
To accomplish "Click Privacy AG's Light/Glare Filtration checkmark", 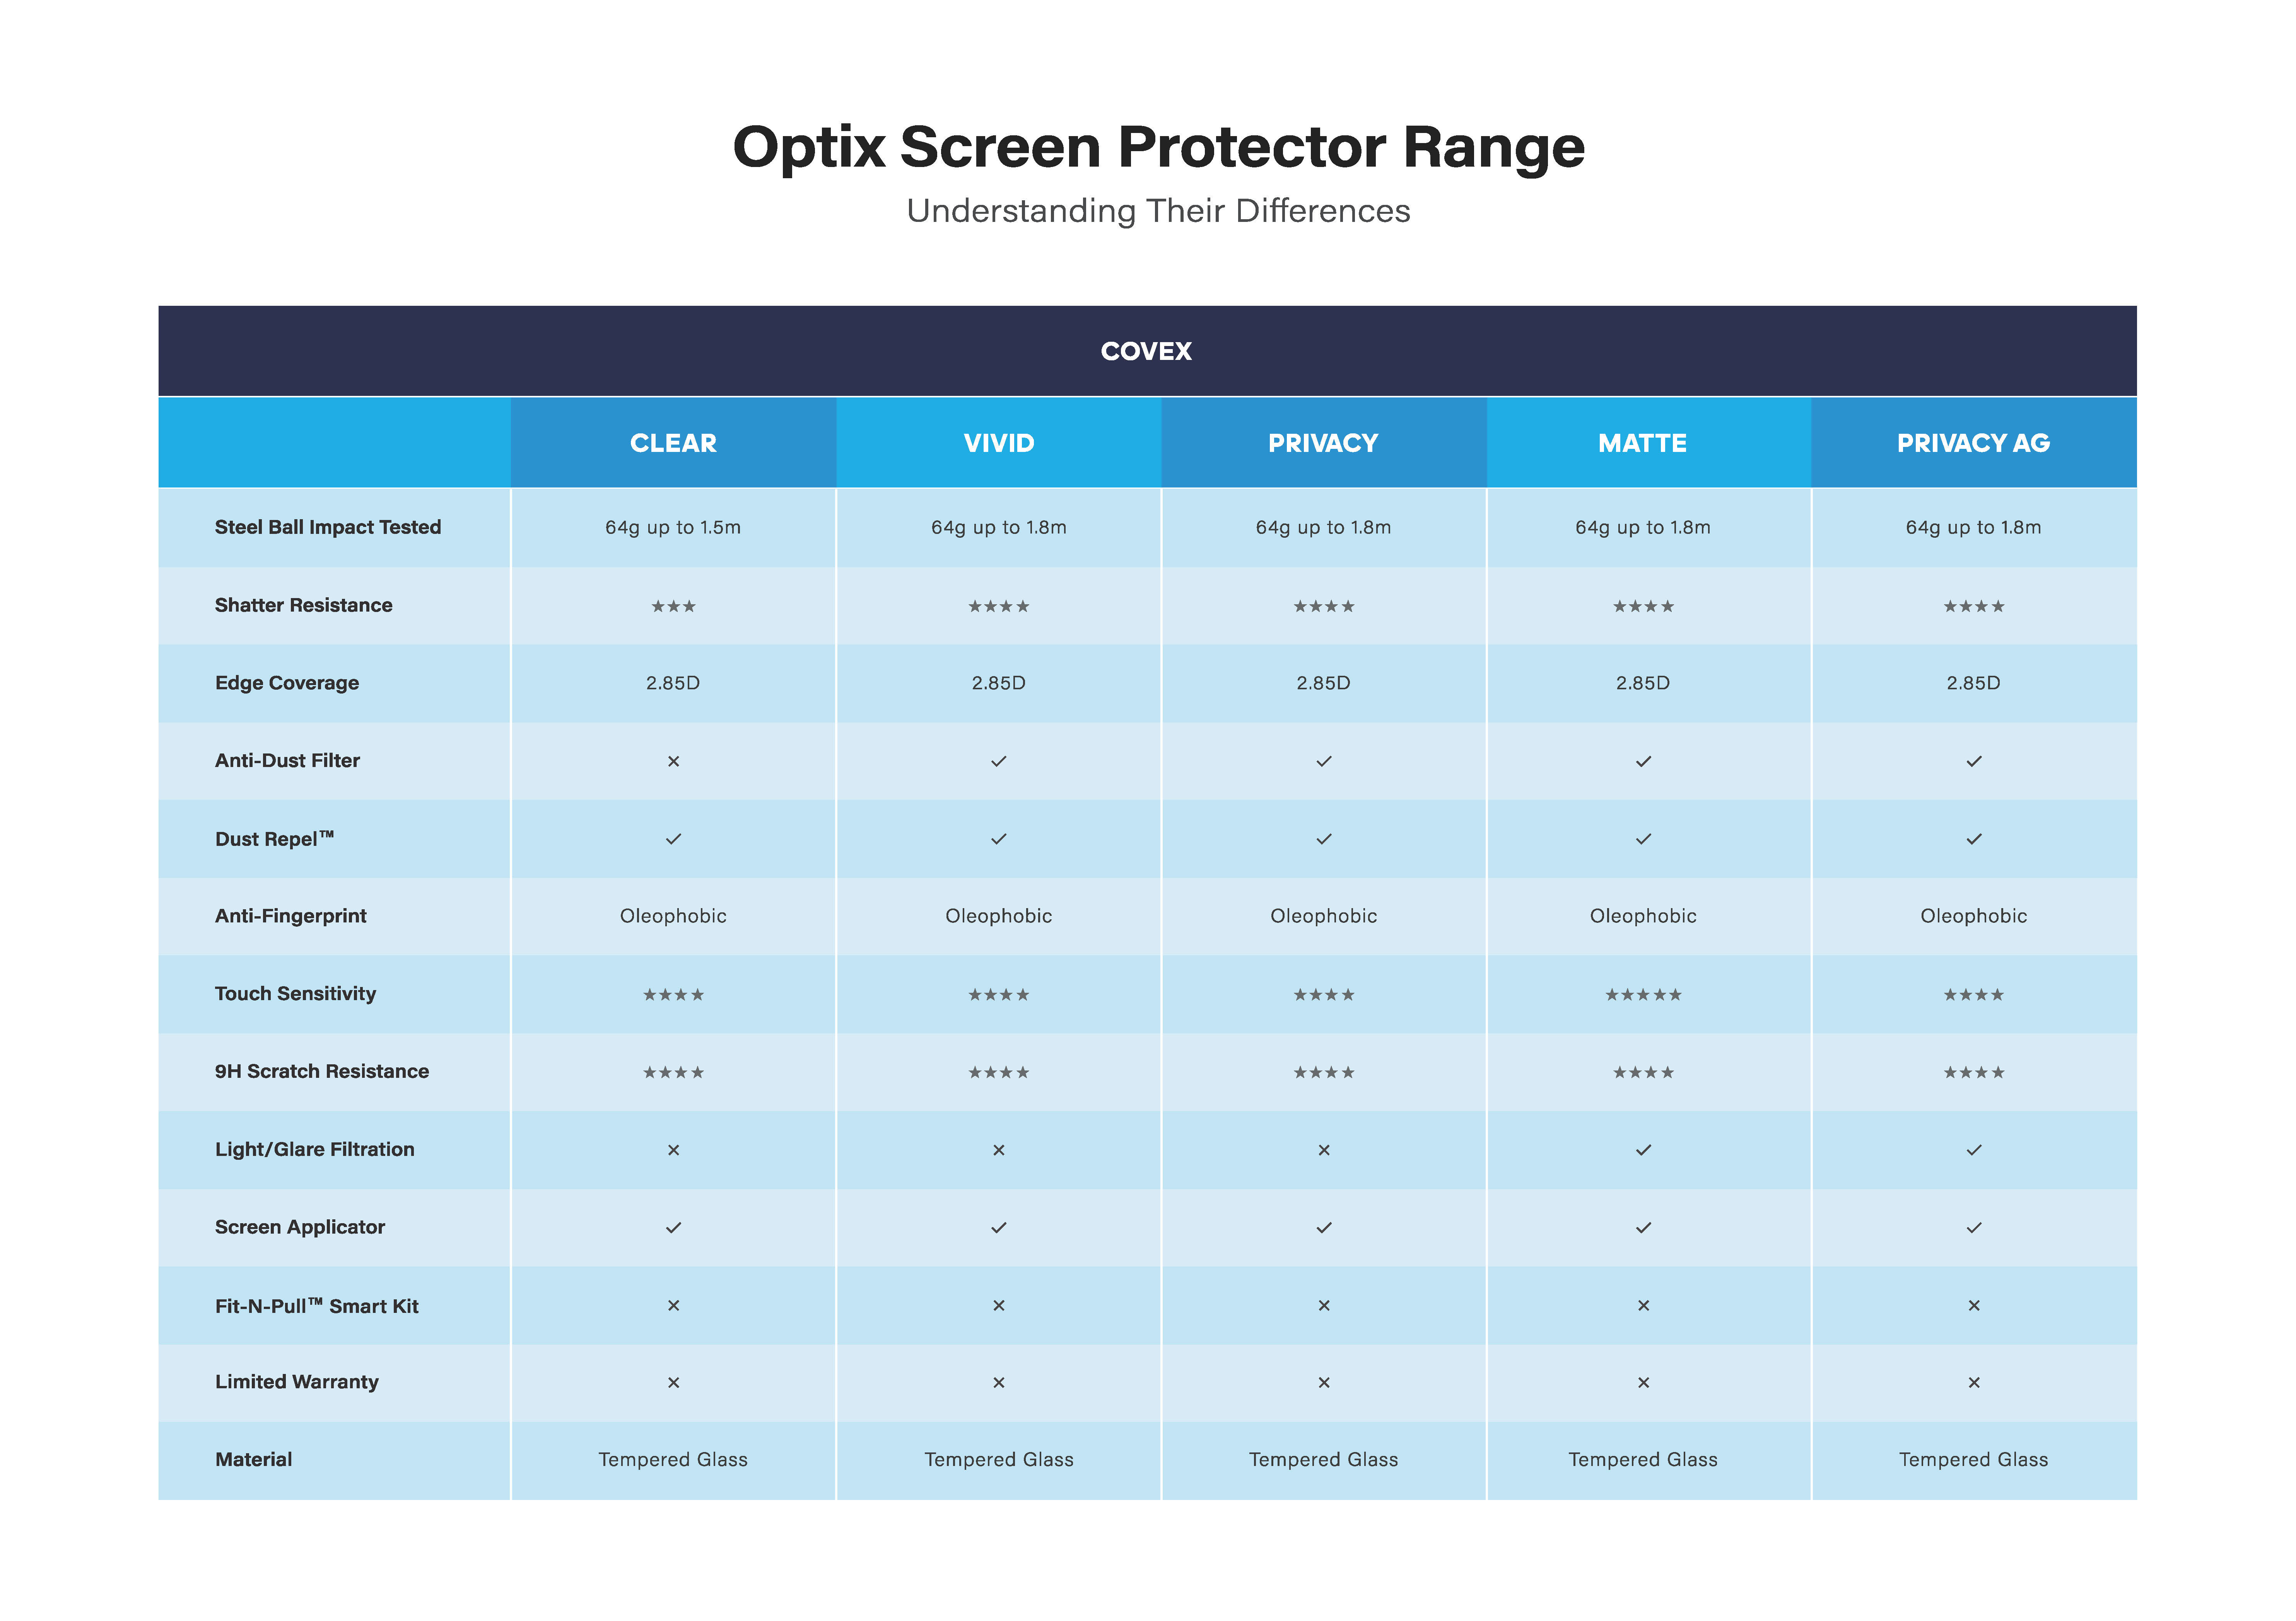I will pyautogui.click(x=1973, y=1150).
